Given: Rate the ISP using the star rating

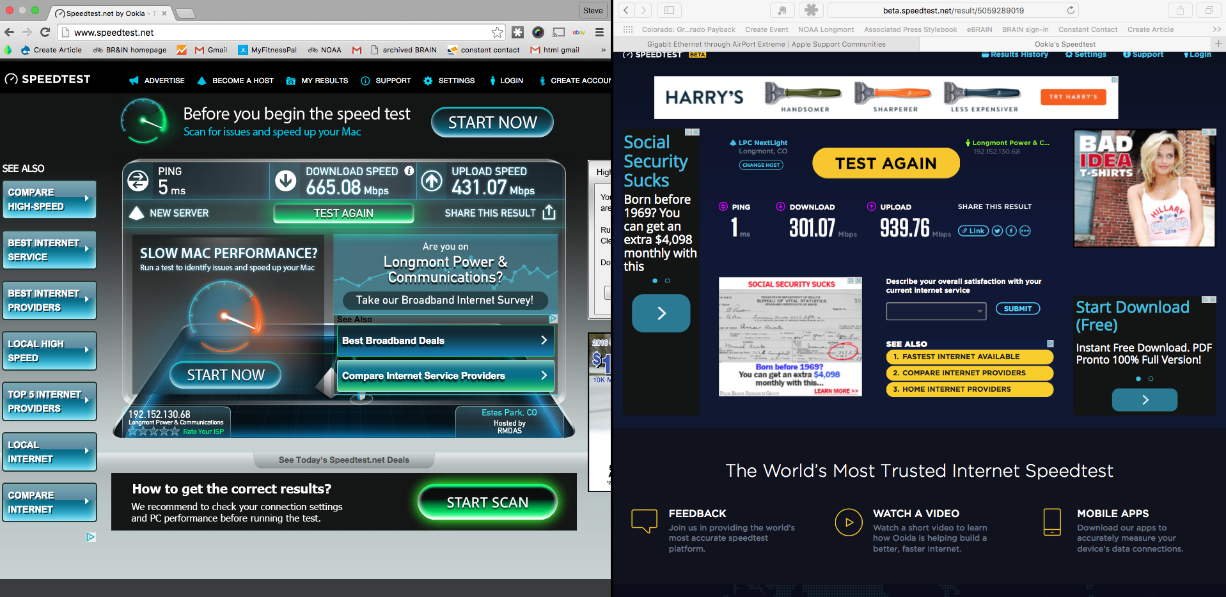Looking at the screenshot, I should tap(153, 431).
